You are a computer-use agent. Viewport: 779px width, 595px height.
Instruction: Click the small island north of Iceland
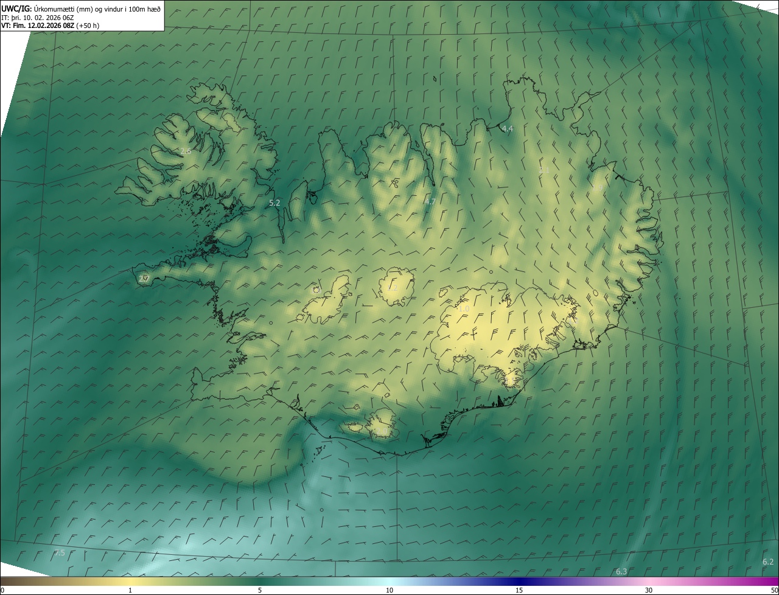click(435, 78)
